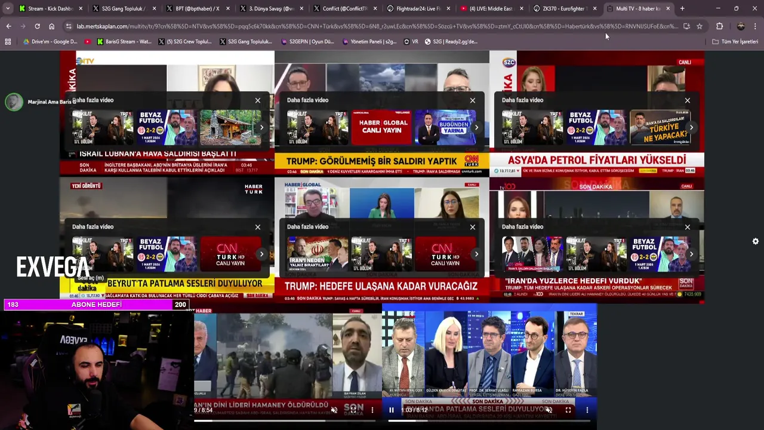
Task: Open the S2GEPIN bookmark
Action: 307,42
